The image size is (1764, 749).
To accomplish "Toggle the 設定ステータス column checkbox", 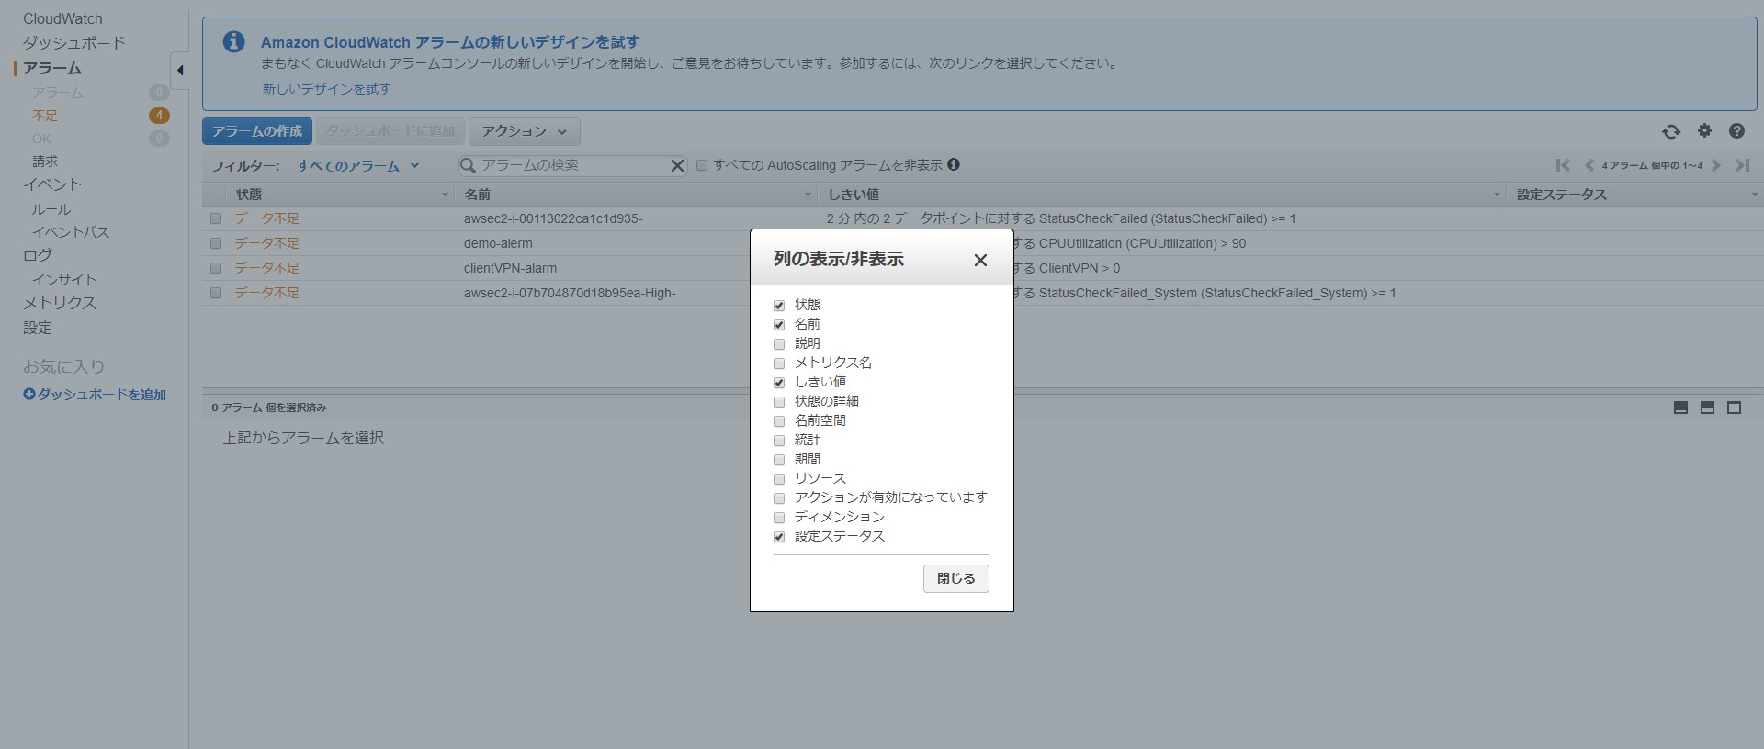I will point(779,537).
